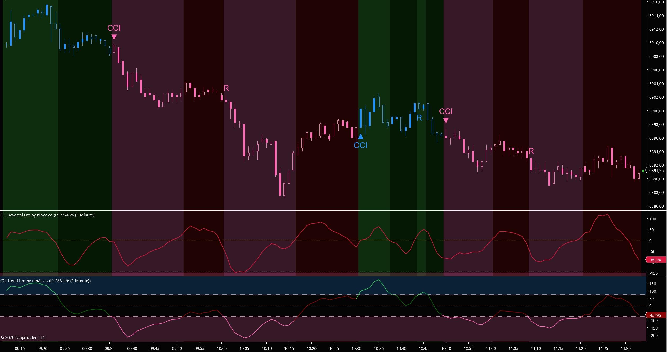Click the tall pink candle at 10:12
This screenshot has width=667, height=352.
tap(275, 158)
